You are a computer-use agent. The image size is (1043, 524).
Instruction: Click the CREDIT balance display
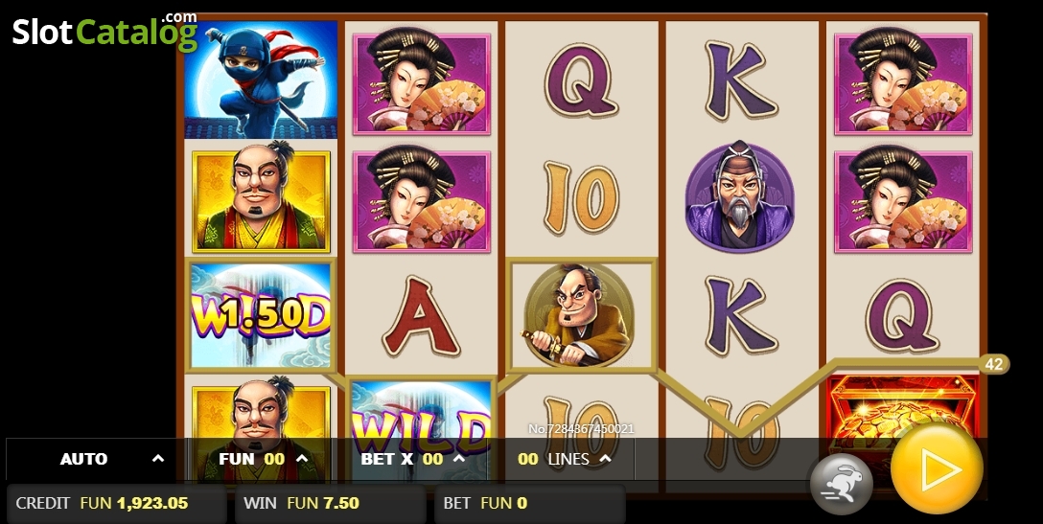pyautogui.click(x=116, y=503)
